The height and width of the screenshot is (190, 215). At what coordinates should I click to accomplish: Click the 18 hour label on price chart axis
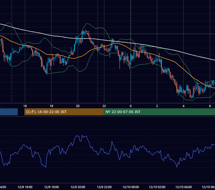[51, 106]
